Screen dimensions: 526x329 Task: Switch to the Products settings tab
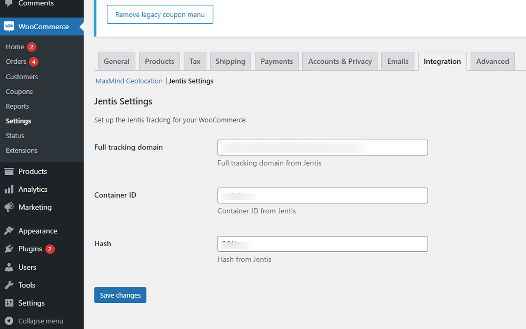(x=160, y=61)
